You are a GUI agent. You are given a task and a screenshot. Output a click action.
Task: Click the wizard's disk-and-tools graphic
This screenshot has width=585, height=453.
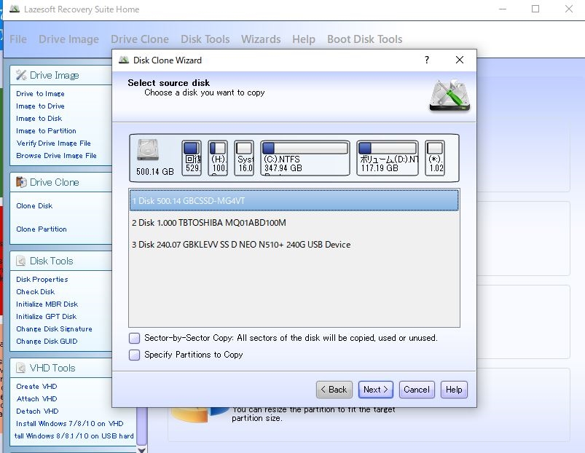(x=449, y=95)
